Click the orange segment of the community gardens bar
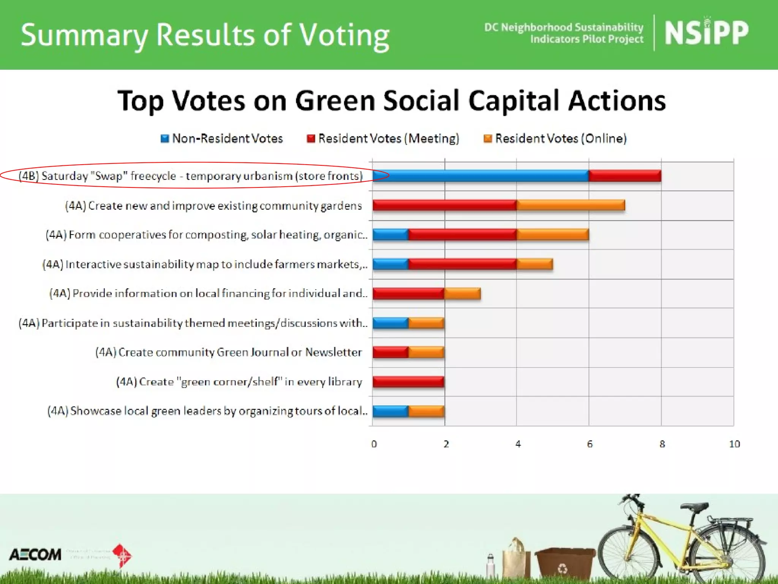Image resolution: width=778 pixels, height=584 pixels. pos(570,205)
